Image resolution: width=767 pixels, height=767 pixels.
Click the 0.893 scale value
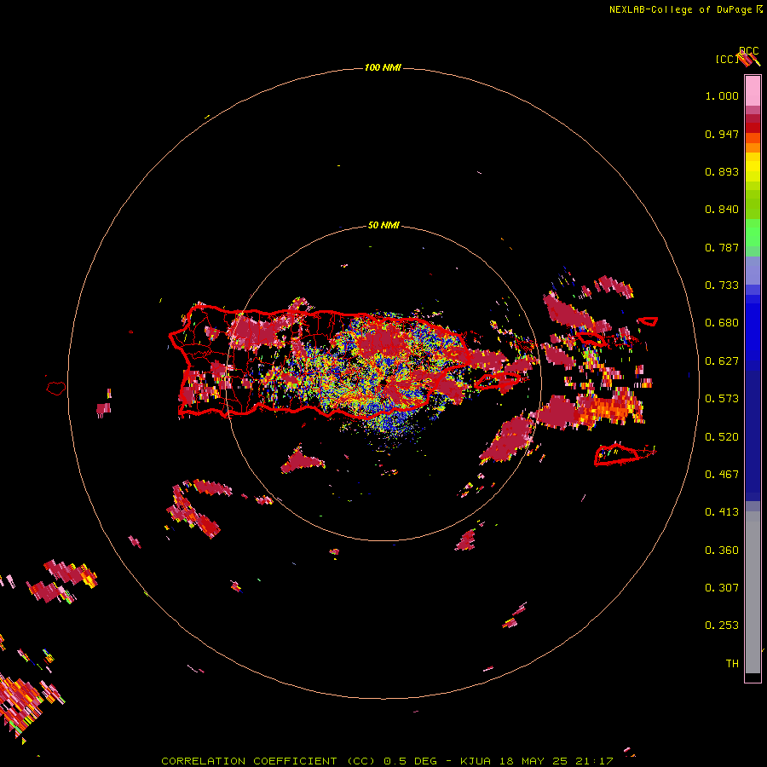coord(722,171)
